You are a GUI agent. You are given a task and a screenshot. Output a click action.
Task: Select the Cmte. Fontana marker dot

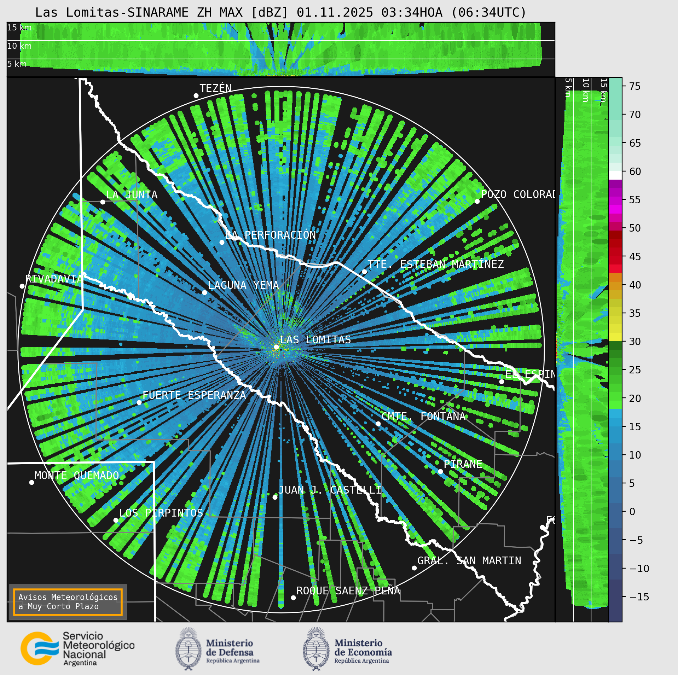[x=378, y=424]
